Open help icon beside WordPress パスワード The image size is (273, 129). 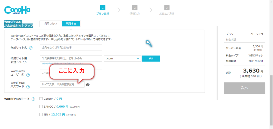[x=28, y=87]
